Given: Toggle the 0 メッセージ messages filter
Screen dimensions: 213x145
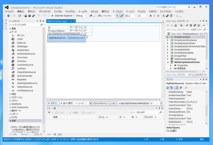Looking at the screenshot, I should click(88, 113).
